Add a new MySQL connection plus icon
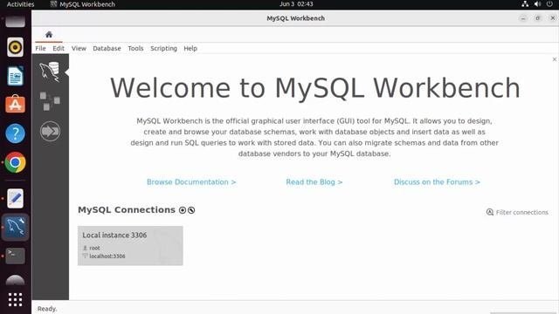Screen dimensions: 559x314 (183, 210)
